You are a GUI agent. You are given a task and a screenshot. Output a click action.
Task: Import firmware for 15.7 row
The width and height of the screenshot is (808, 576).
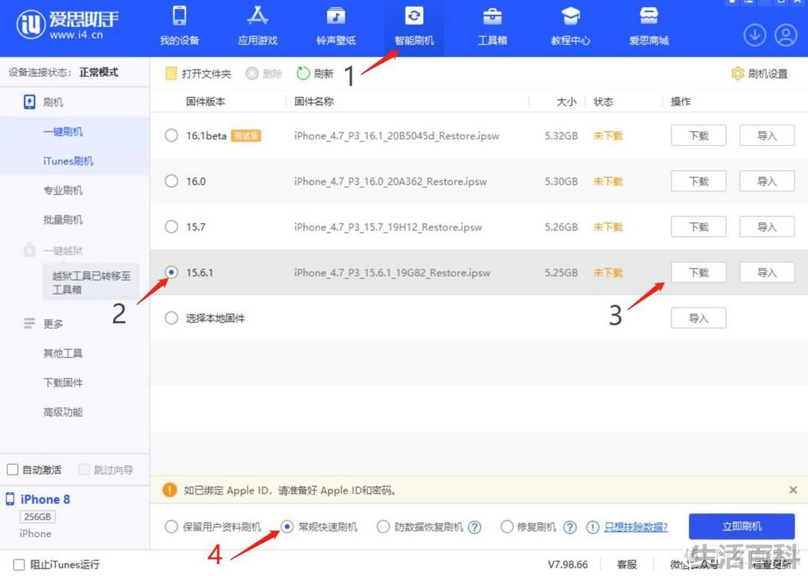(767, 227)
